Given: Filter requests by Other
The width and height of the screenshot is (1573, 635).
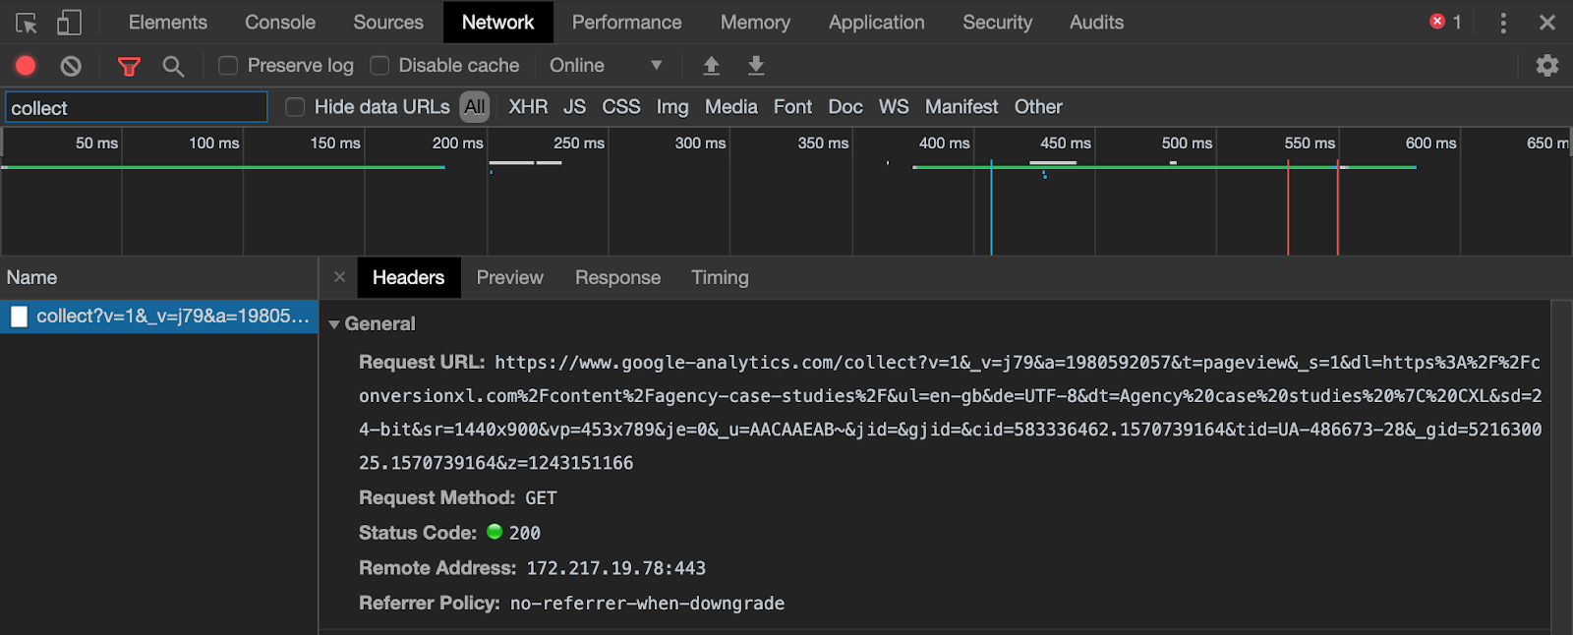Looking at the screenshot, I should [x=1038, y=107].
